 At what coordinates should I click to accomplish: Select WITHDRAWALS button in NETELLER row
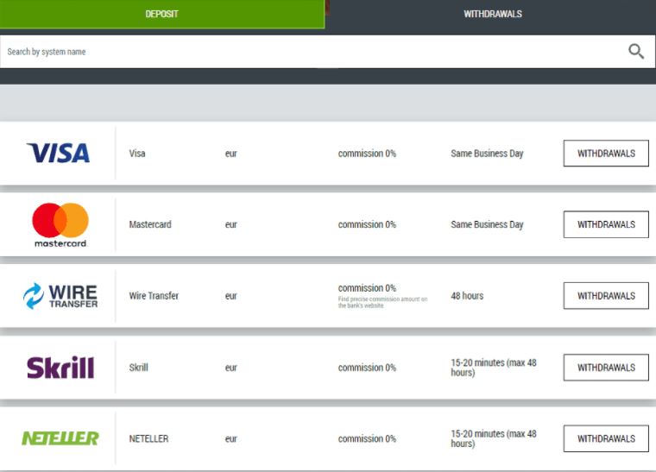pyautogui.click(x=606, y=438)
